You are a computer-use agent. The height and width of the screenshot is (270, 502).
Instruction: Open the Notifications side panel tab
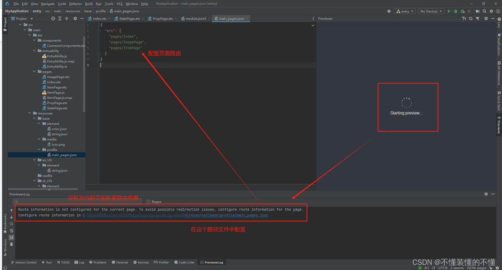click(x=499, y=44)
